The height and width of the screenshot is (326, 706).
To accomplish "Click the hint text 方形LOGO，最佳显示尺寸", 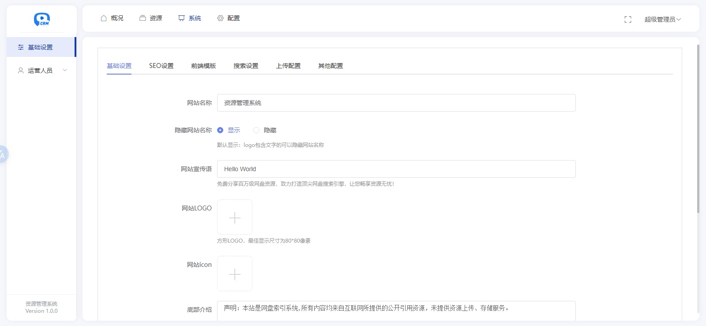I will click(264, 241).
